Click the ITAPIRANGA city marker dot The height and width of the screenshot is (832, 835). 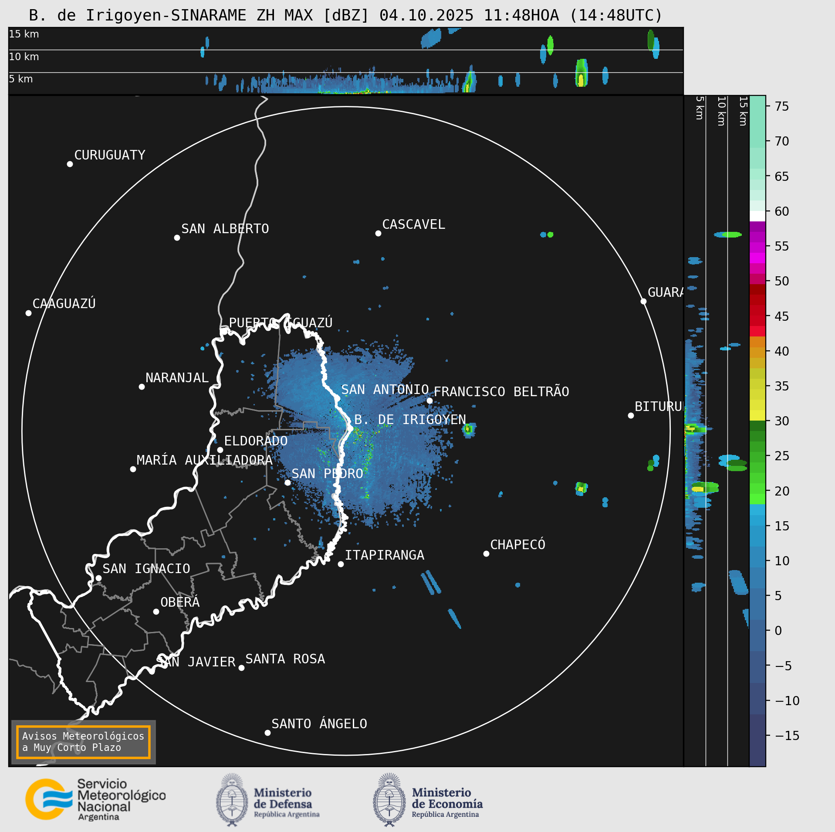coord(341,564)
